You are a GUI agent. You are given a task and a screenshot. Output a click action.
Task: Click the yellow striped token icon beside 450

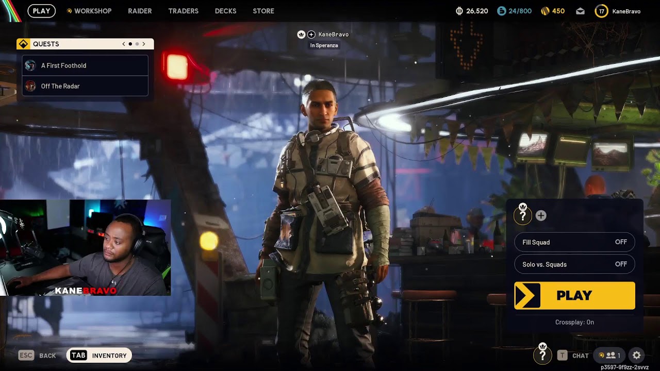coord(544,11)
